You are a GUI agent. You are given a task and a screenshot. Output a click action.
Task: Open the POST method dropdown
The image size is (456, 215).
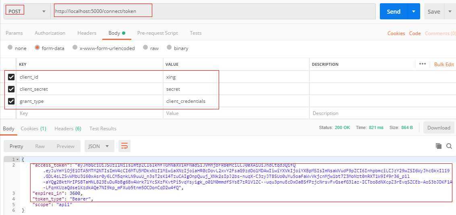click(x=27, y=11)
